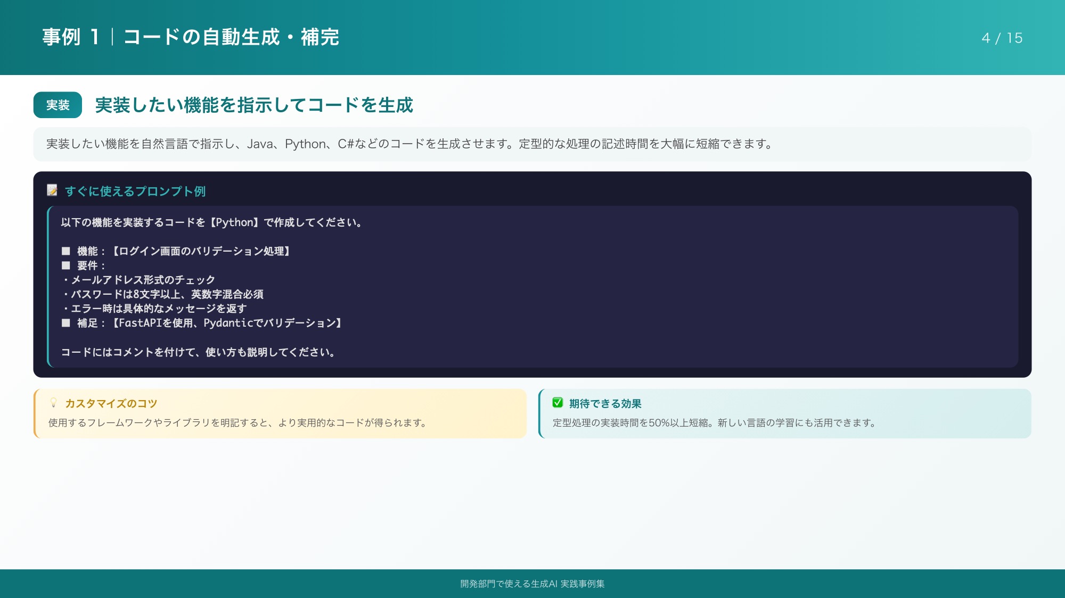Click the effect text about 50%以上短縮
Screen dimensions: 1065x598
tap(715, 423)
